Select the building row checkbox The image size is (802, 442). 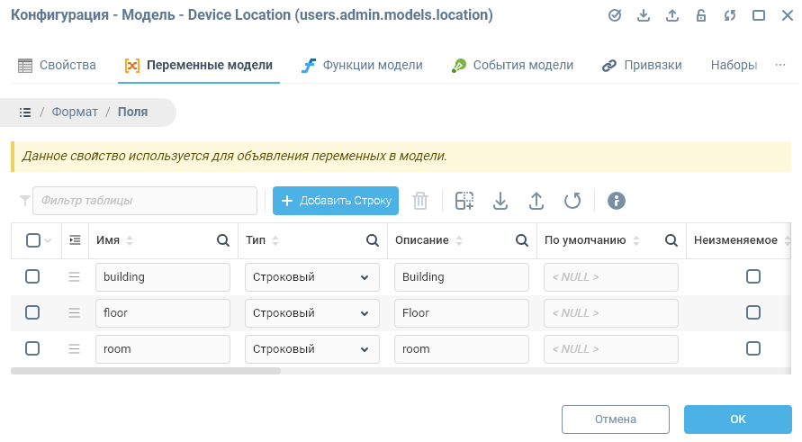32,277
